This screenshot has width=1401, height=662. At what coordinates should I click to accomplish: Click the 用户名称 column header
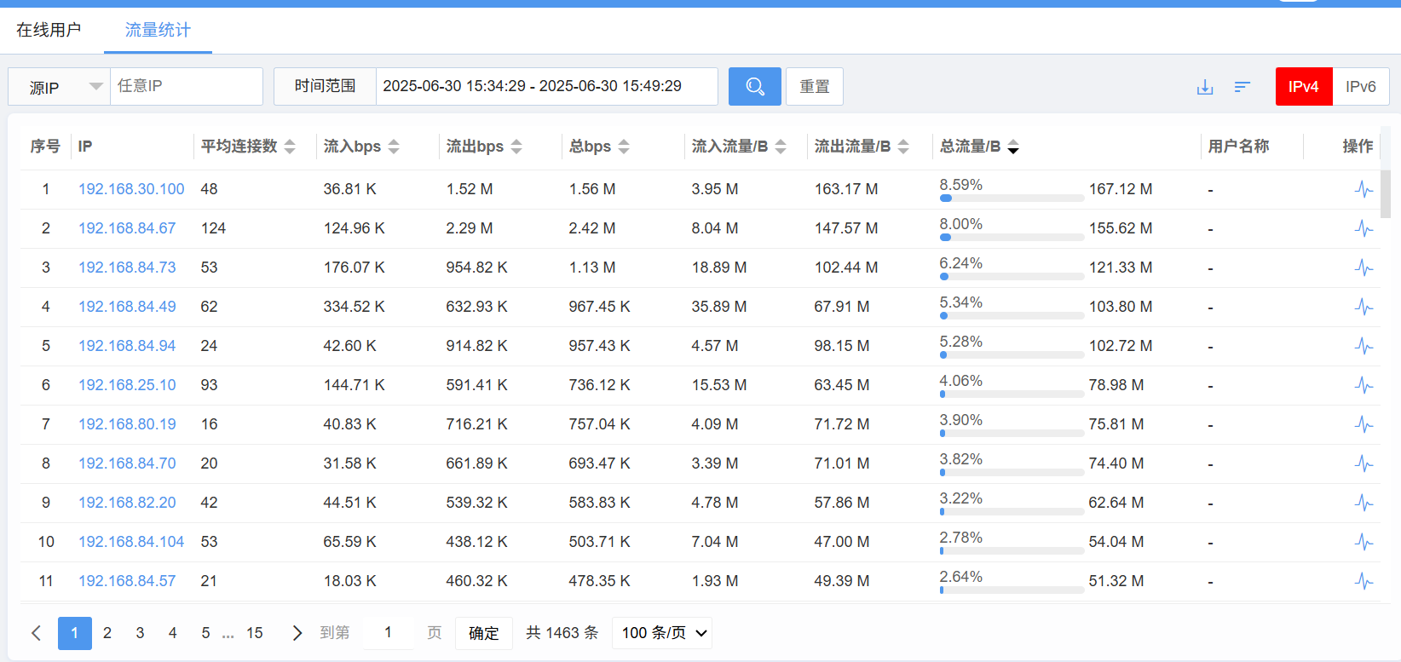pos(1238,147)
